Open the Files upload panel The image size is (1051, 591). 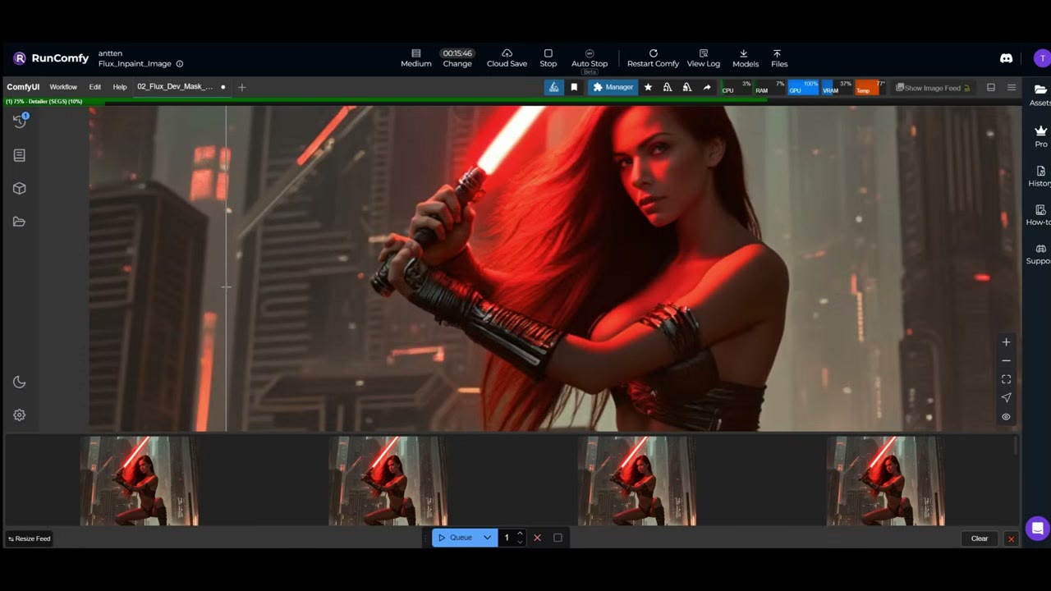pyautogui.click(x=779, y=58)
